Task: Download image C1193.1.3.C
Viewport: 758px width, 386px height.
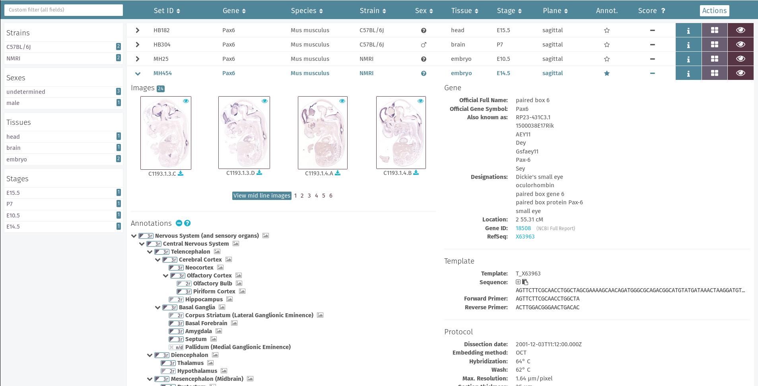Action: pos(181,173)
